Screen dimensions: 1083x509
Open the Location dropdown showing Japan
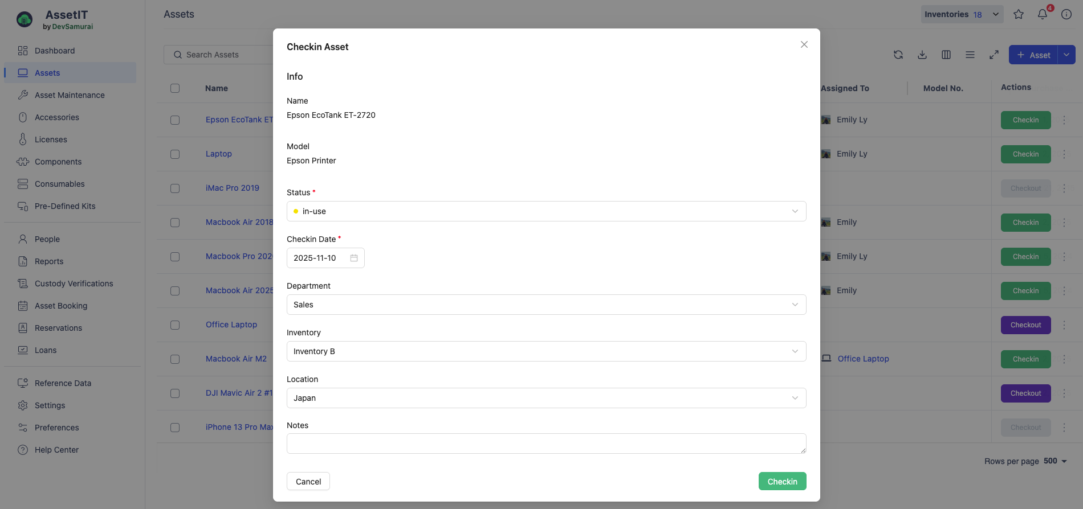click(546, 398)
